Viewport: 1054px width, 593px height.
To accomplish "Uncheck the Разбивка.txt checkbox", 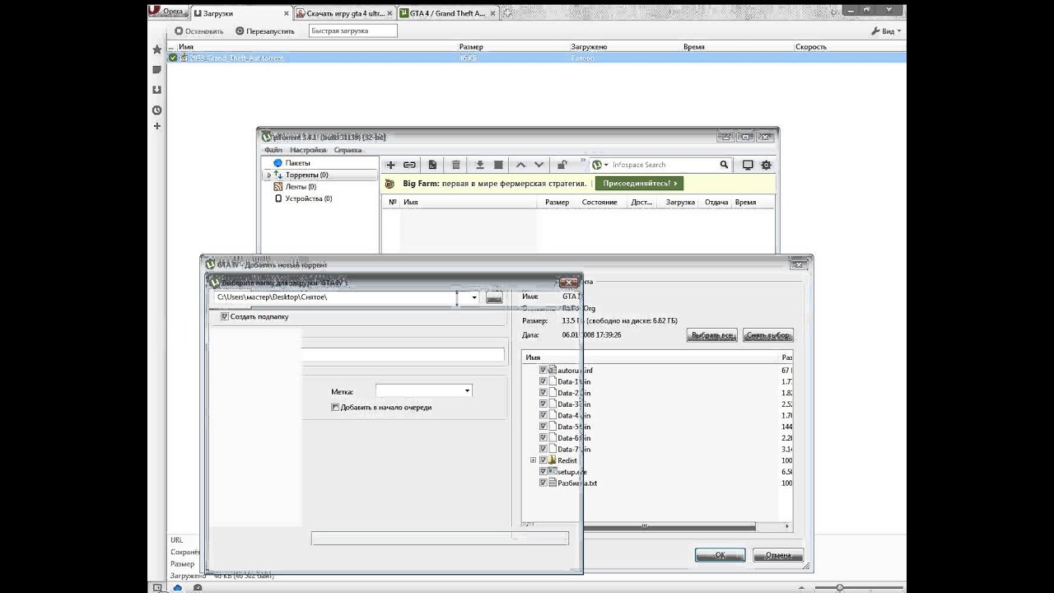I will tap(543, 483).
